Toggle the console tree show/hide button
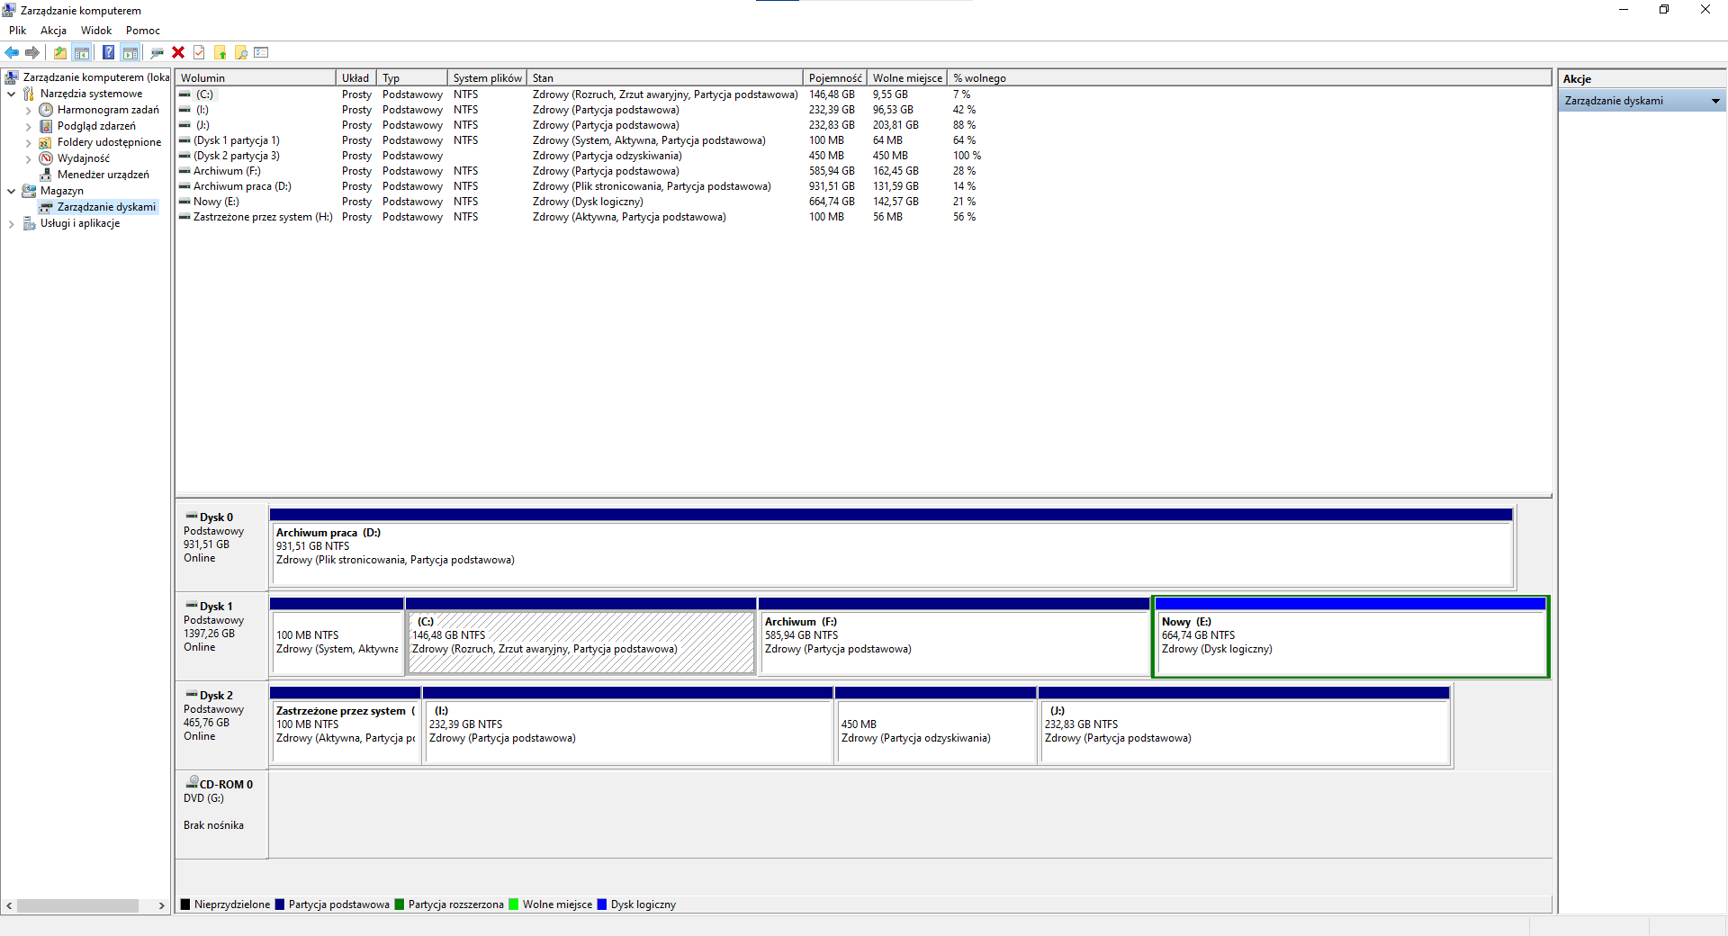The width and height of the screenshot is (1728, 936). click(x=82, y=52)
